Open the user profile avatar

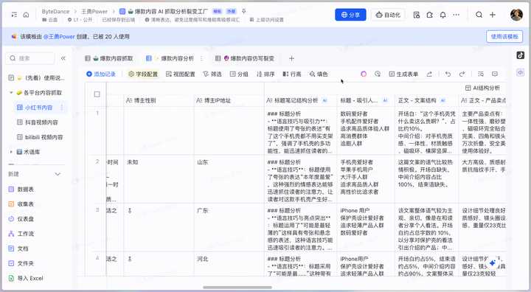point(516,15)
